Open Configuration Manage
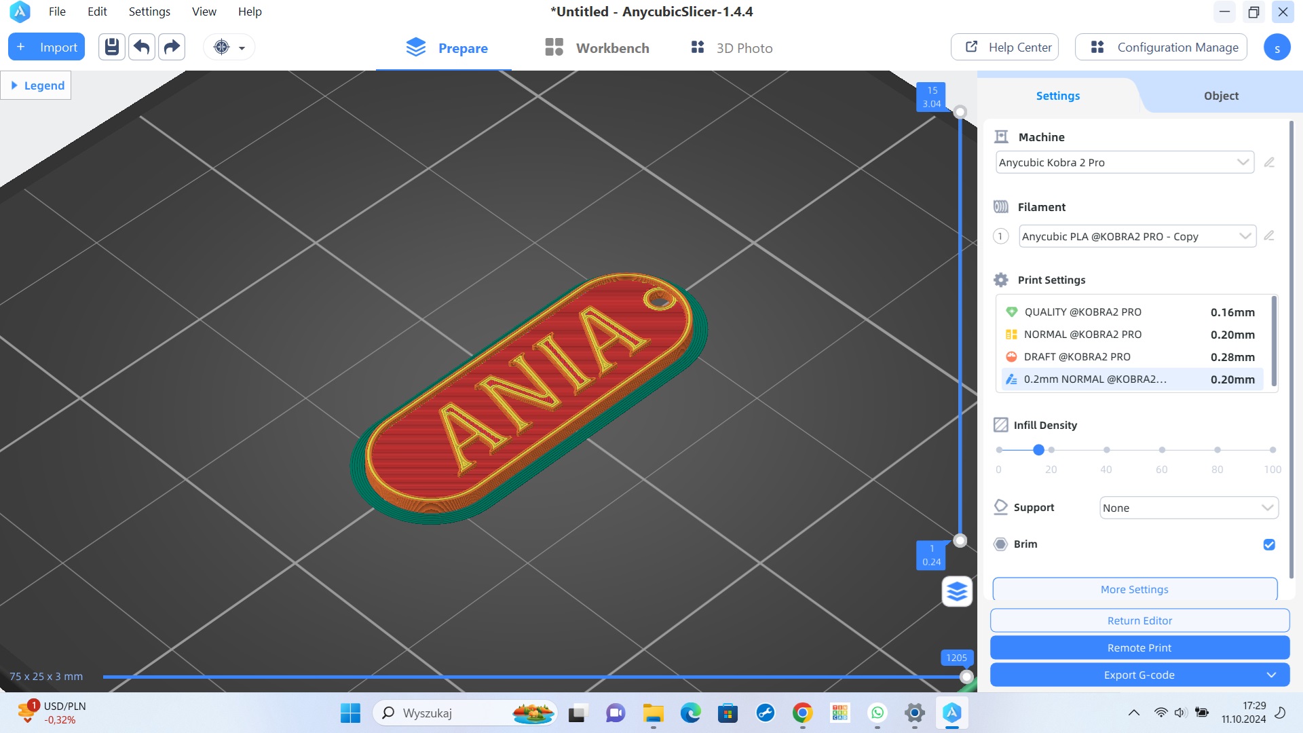 point(1160,47)
